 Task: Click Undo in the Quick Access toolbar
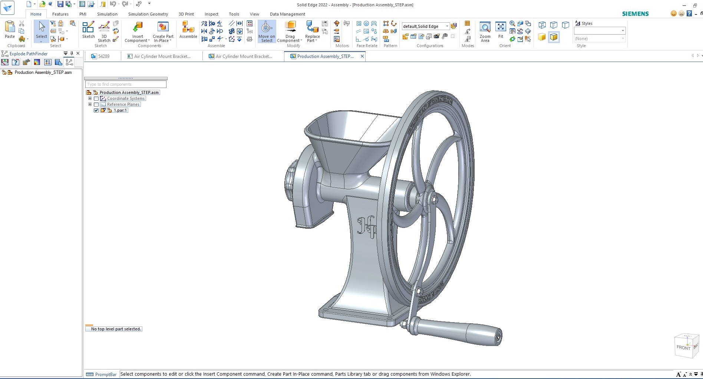coord(112,4)
